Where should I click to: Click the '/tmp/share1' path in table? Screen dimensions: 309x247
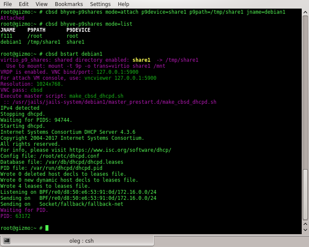click(44, 42)
